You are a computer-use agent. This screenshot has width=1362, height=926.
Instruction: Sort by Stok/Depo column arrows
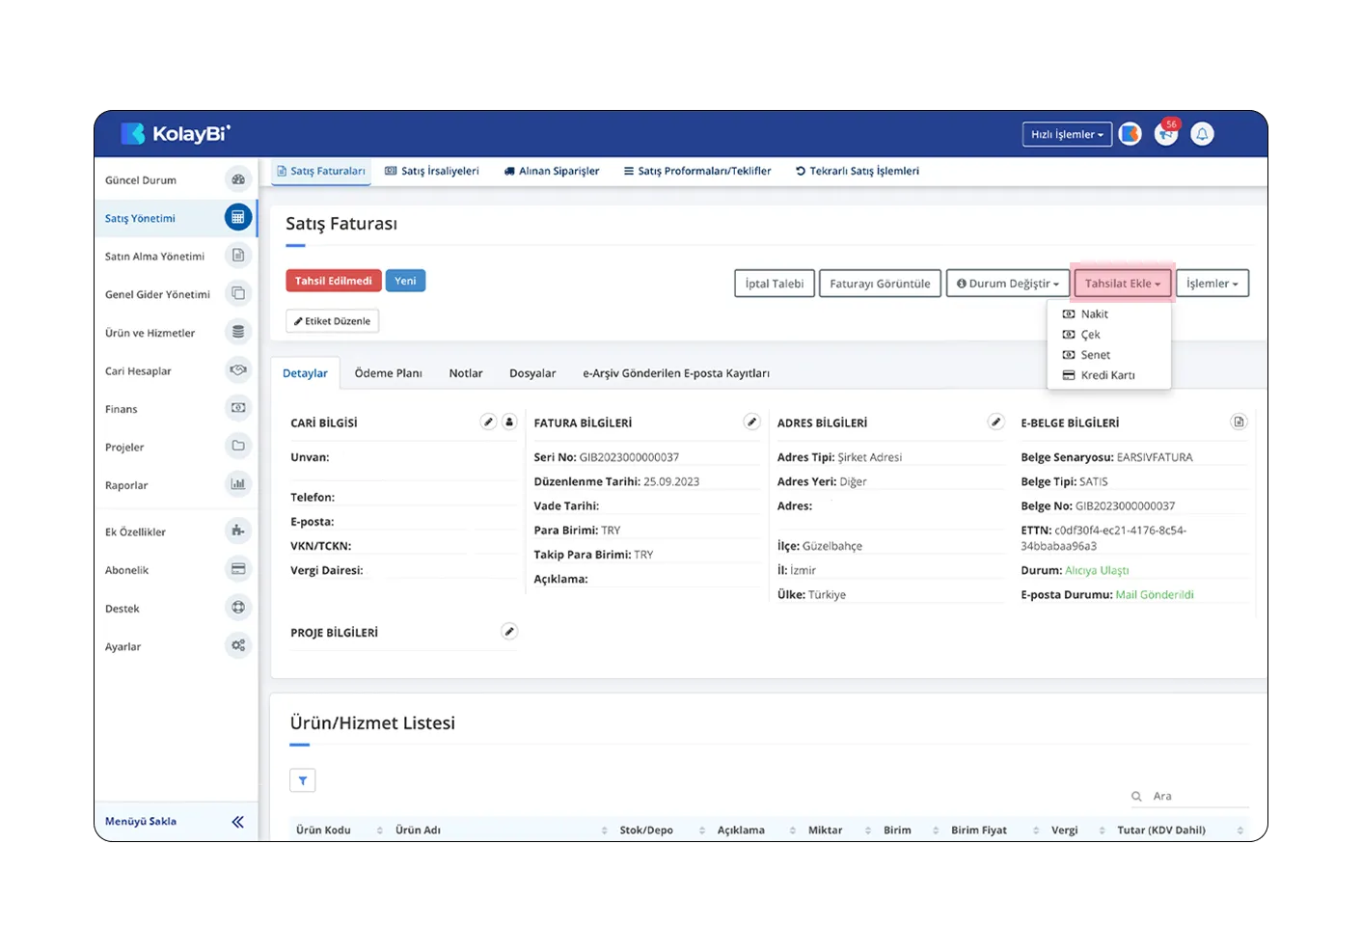[702, 831]
